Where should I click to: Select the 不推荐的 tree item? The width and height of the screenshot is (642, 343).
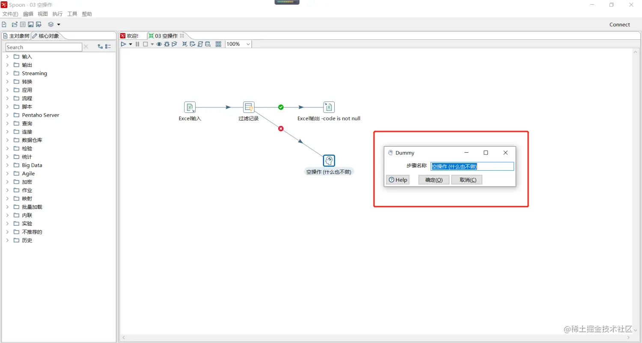(x=32, y=232)
